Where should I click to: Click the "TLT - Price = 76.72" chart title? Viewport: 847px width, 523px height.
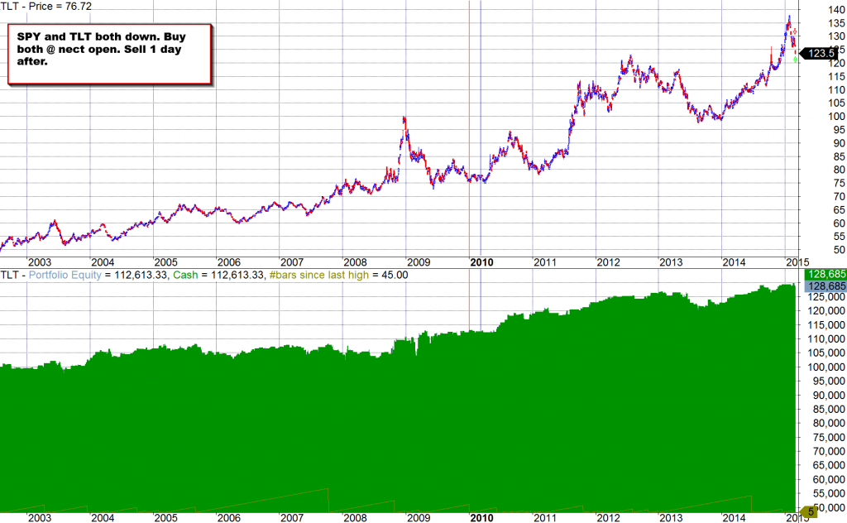[46, 7]
